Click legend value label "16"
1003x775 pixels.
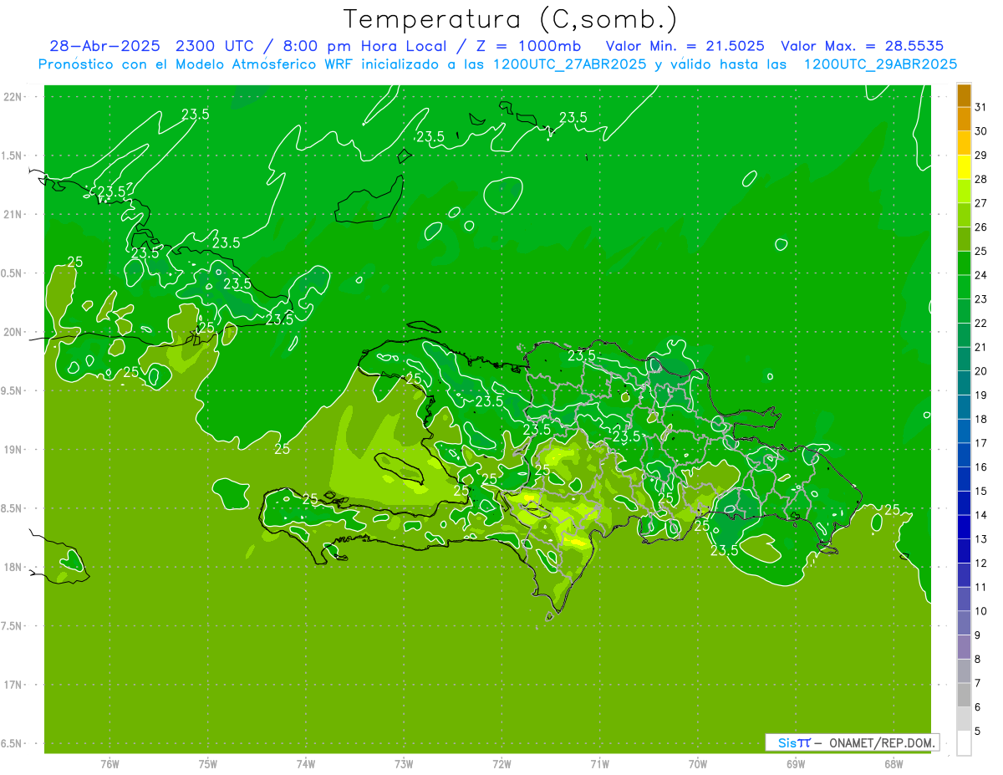pos(981,467)
